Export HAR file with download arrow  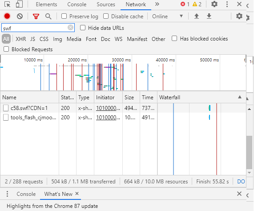click(209, 16)
